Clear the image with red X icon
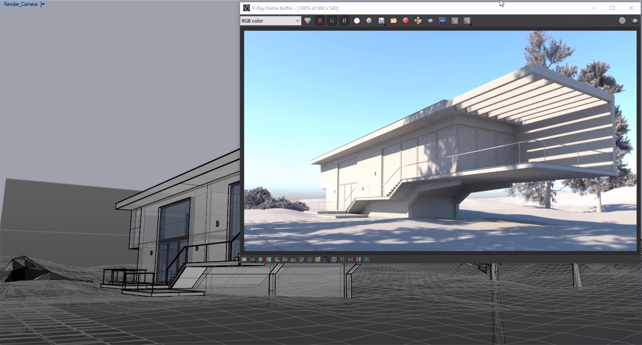 click(406, 21)
